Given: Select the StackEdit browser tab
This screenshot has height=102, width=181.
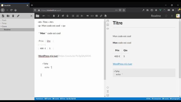Looking at the screenshot, I should coord(15,5).
